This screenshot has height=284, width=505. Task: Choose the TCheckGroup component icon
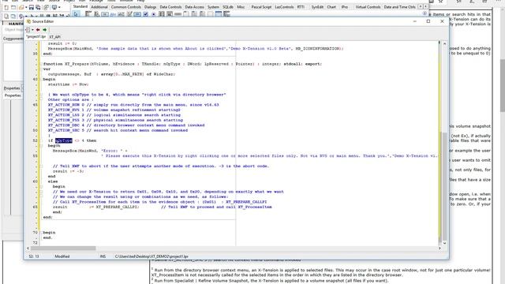pos(202,14)
